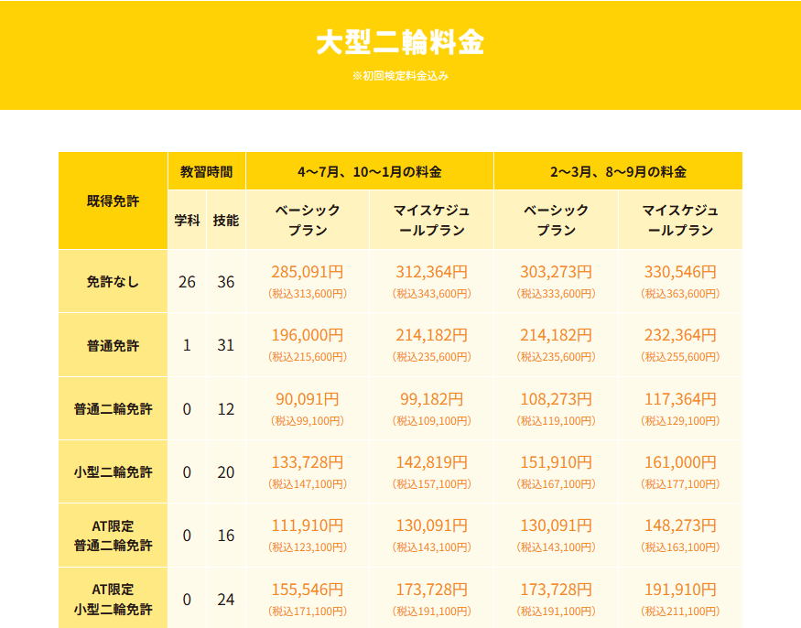Click the 教習時間 header cell
The image size is (801, 628).
pyautogui.click(x=206, y=171)
